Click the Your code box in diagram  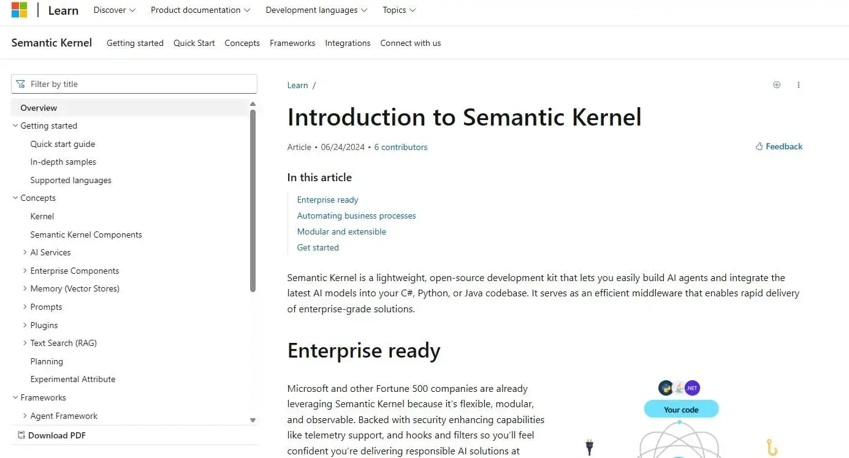pyautogui.click(x=681, y=409)
